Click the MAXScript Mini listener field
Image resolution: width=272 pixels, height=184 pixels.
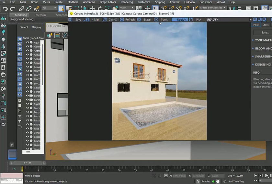[11, 181]
